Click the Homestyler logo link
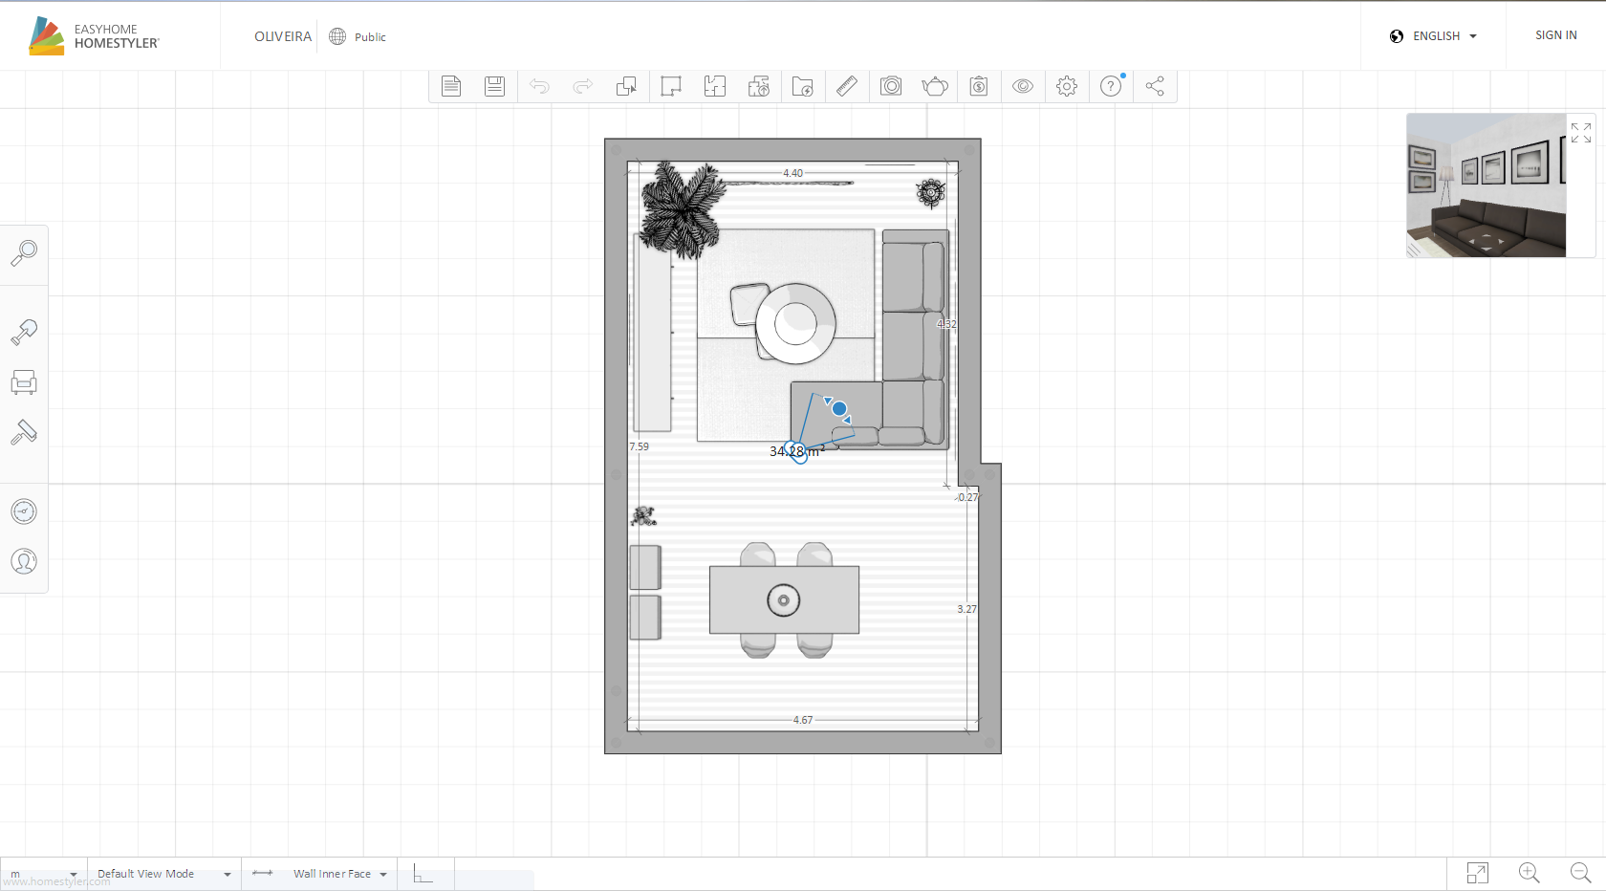The height and width of the screenshot is (891, 1606). click(94, 36)
